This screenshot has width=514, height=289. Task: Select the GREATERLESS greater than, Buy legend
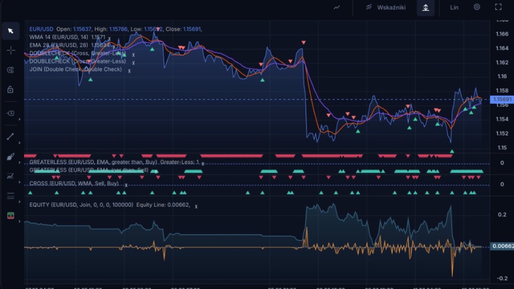93,162
